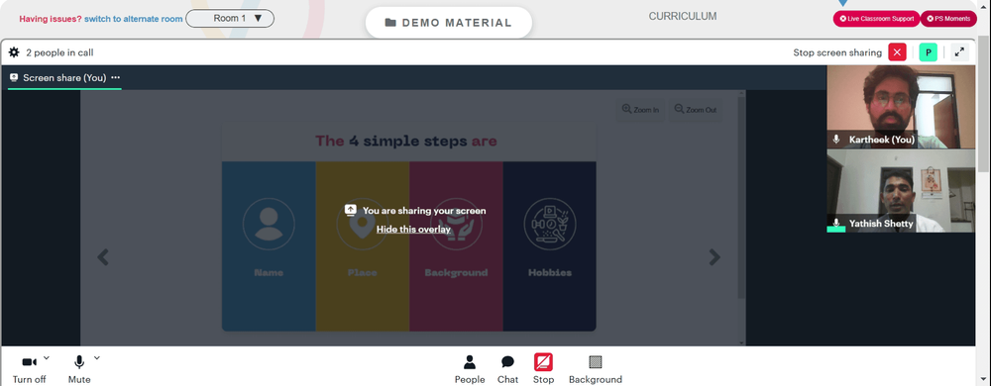Click the Place label on slide
The height and width of the screenshot is (386, 991).
click(x=362, y=272)
